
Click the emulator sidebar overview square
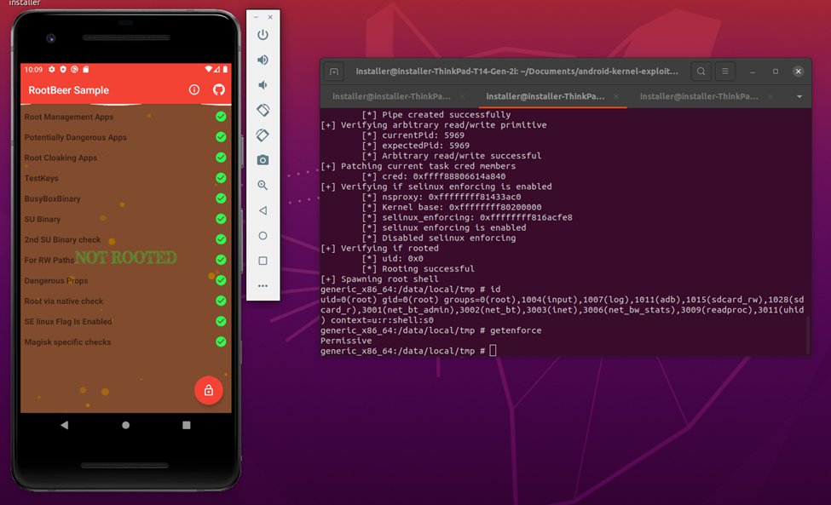(x=263, y=261)
